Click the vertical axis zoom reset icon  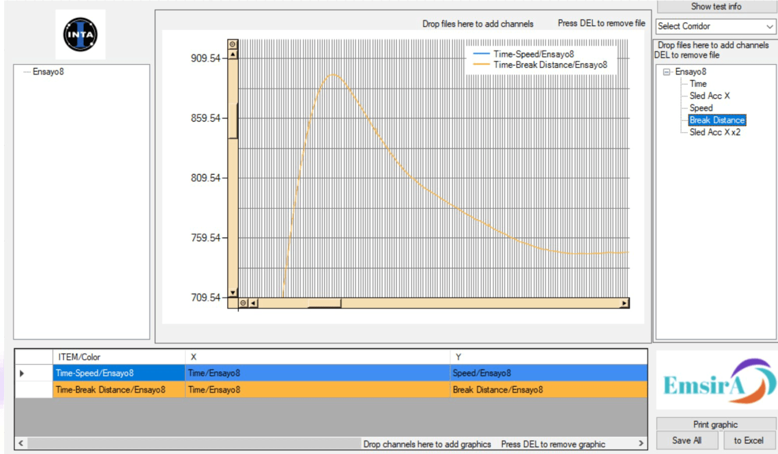pyautogui.click(x=233, y=44)
